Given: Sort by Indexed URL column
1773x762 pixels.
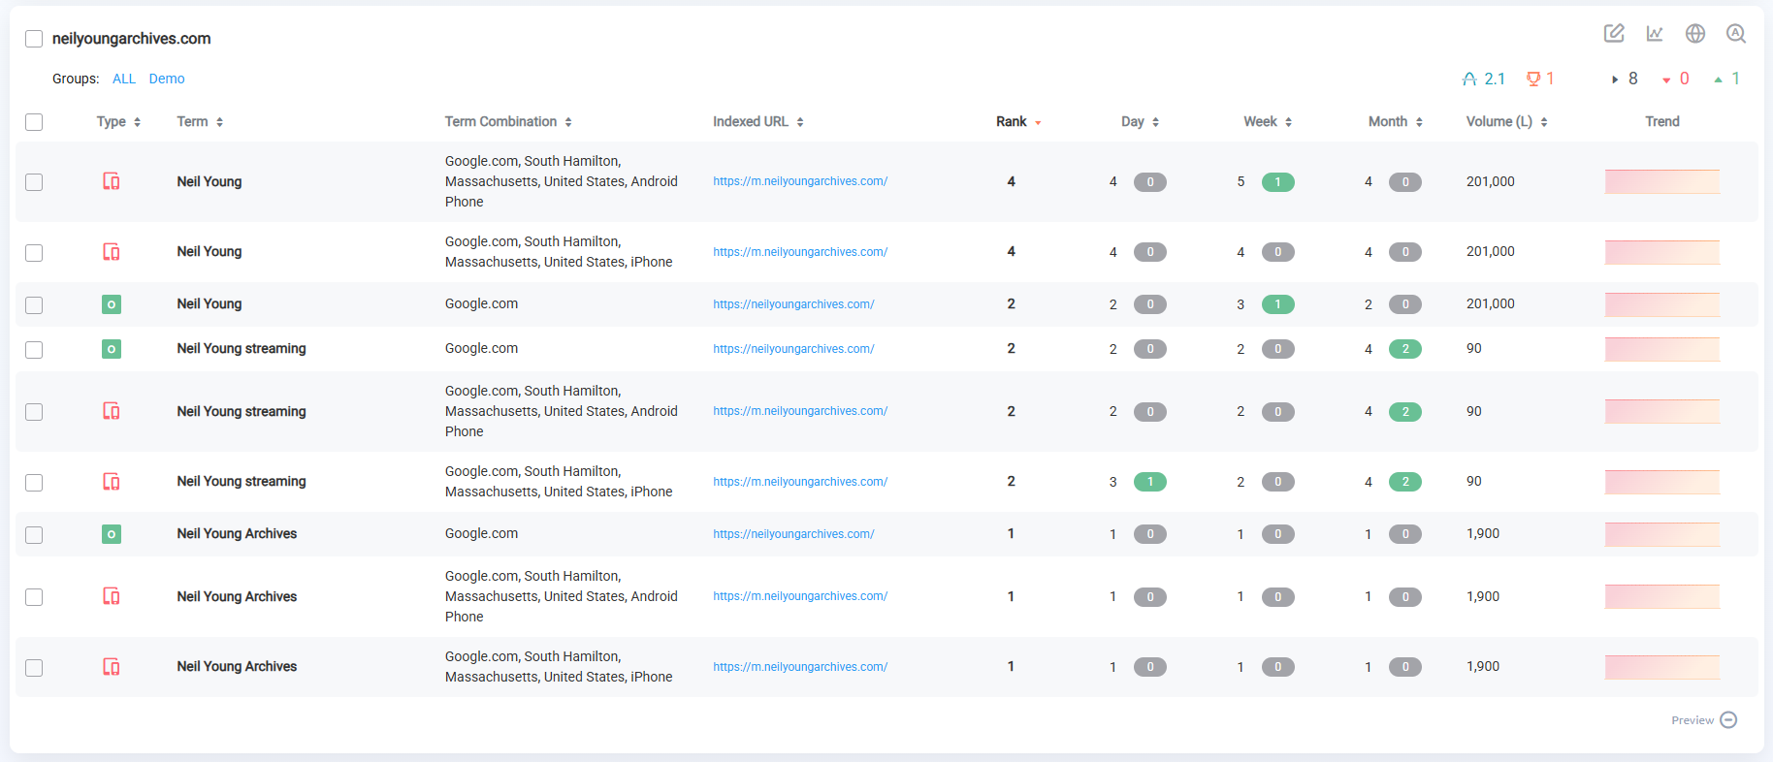Looking at the screenshot, I should pyautogui.click(x=758, y=122).
